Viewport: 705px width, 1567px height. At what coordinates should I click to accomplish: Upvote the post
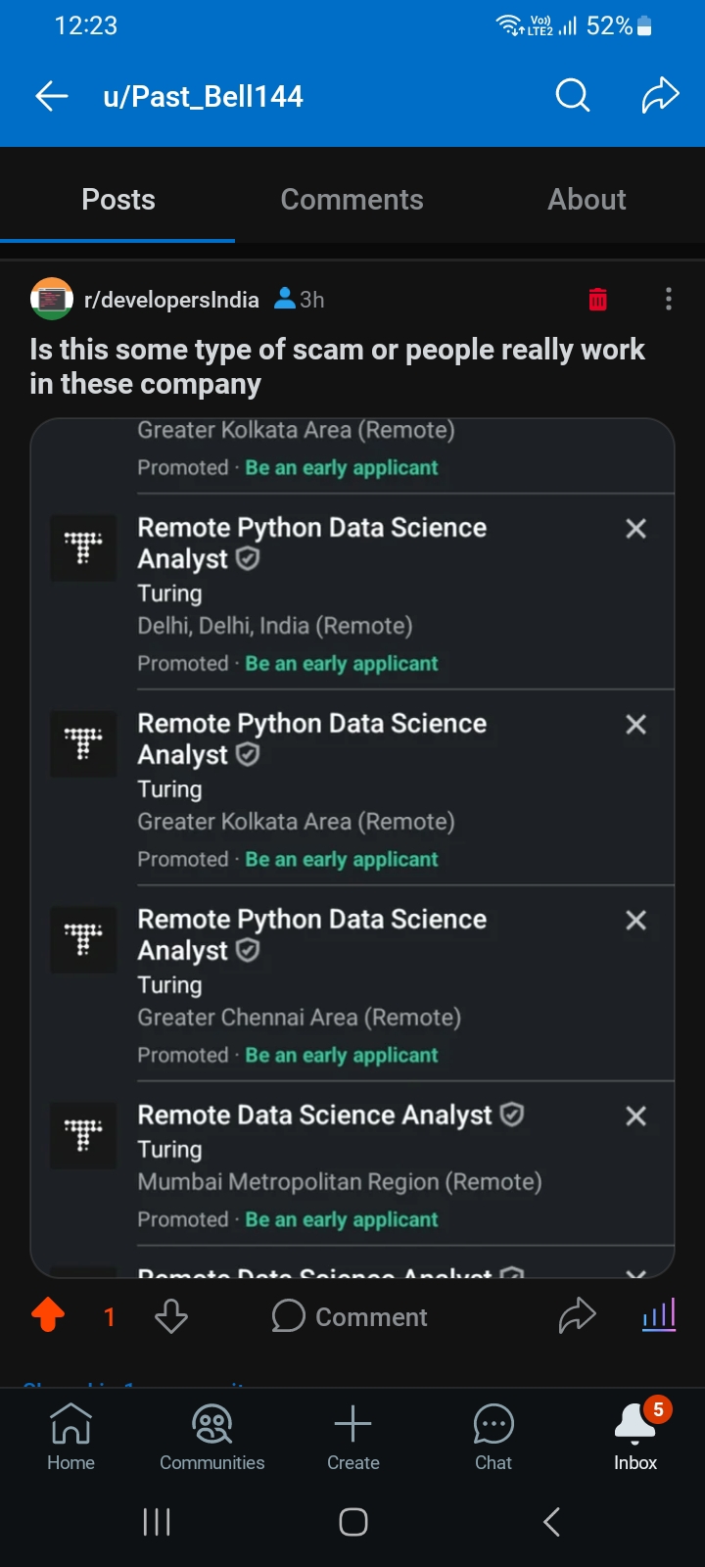tap(48, 1316)
